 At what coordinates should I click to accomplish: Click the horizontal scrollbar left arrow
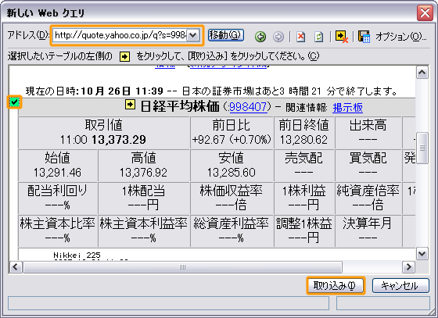pos(16,267)
